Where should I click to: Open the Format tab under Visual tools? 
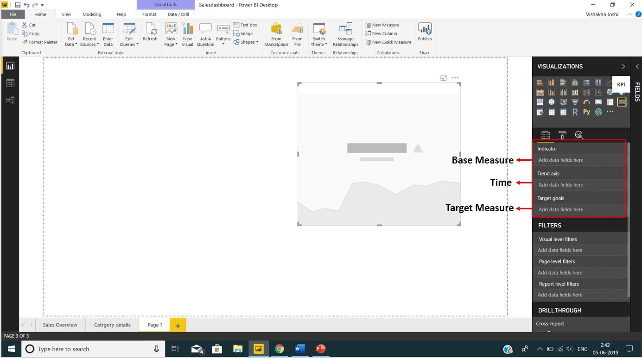pos(149,14)
